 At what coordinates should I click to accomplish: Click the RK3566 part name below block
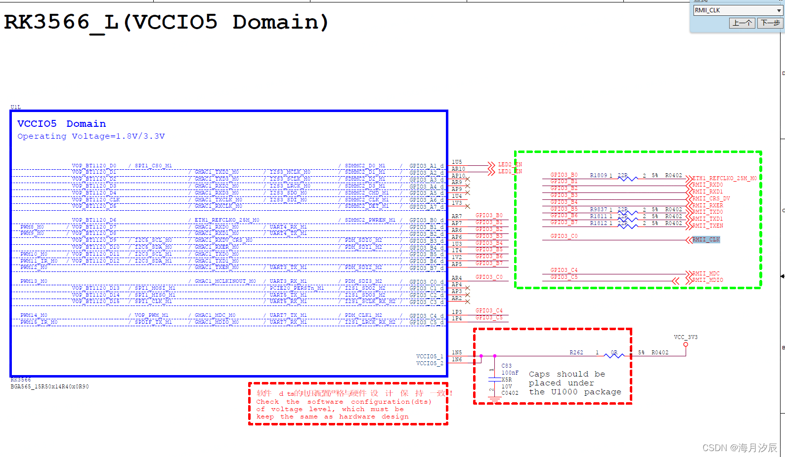tap(21, 380)
